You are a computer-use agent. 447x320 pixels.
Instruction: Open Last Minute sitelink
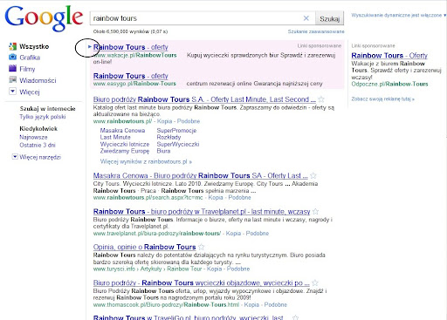coord(115,137)
